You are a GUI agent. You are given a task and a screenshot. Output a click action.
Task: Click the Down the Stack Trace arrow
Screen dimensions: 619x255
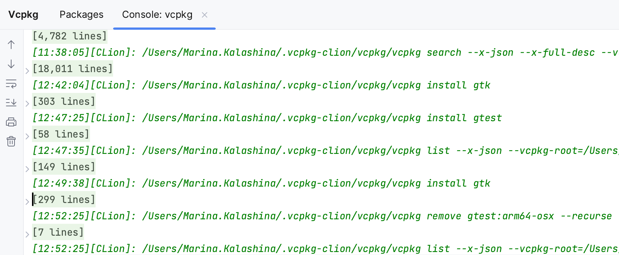coord(11,64)
